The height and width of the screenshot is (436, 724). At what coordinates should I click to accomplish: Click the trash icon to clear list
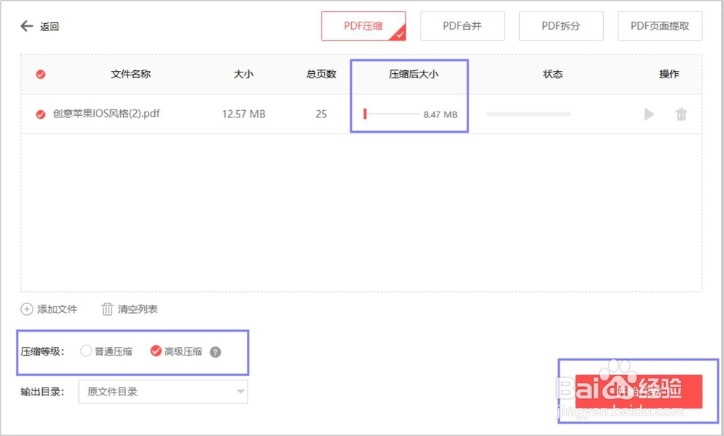pos(106,309)
